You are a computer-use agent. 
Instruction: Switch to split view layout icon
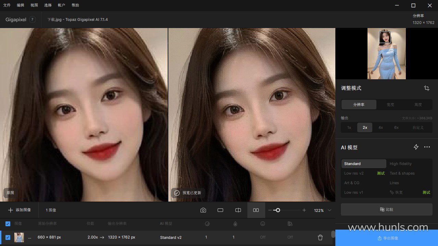[238, 210]
